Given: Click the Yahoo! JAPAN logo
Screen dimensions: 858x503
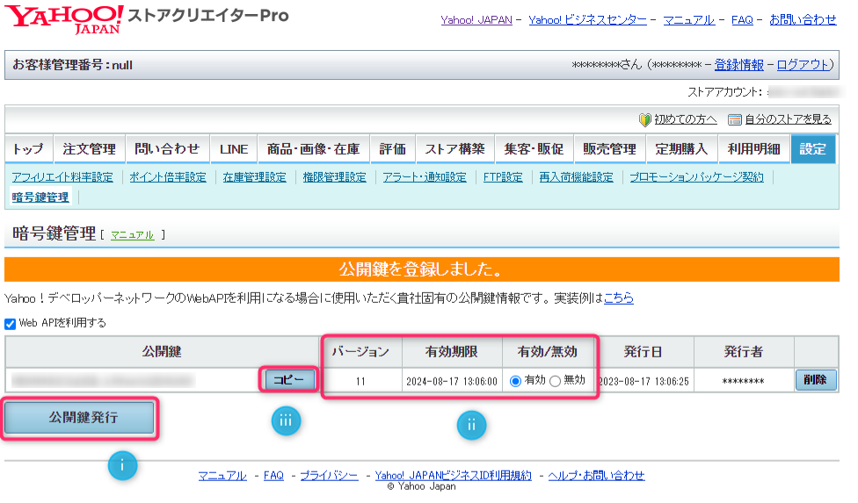Looking at the screenshot, I should (64, 19).
